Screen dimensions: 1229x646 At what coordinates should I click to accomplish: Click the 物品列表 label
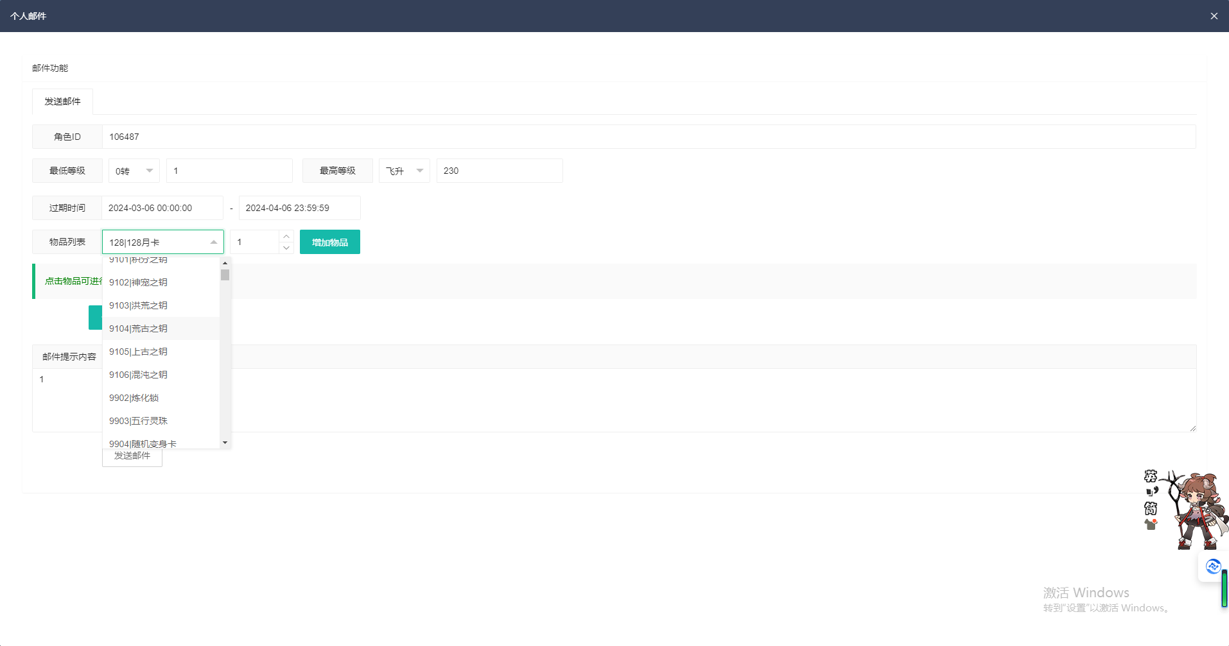[x=67, y=242]
